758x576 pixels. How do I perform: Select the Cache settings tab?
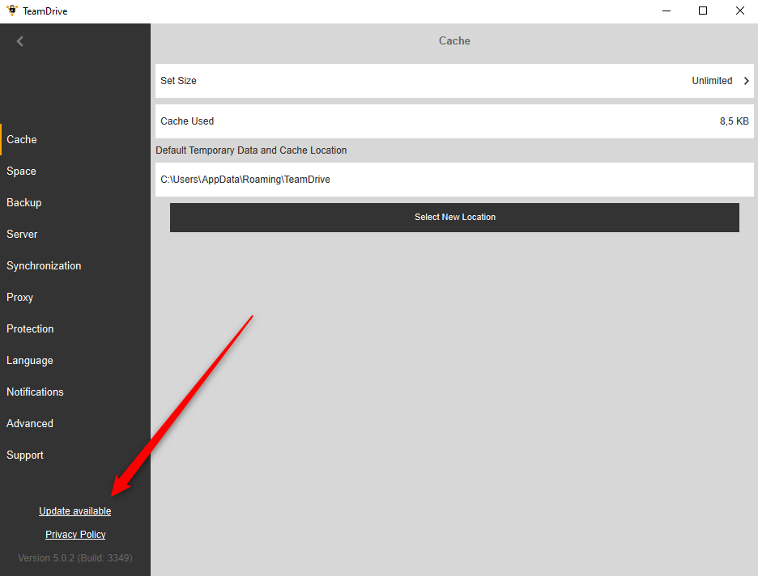(75, 139)
